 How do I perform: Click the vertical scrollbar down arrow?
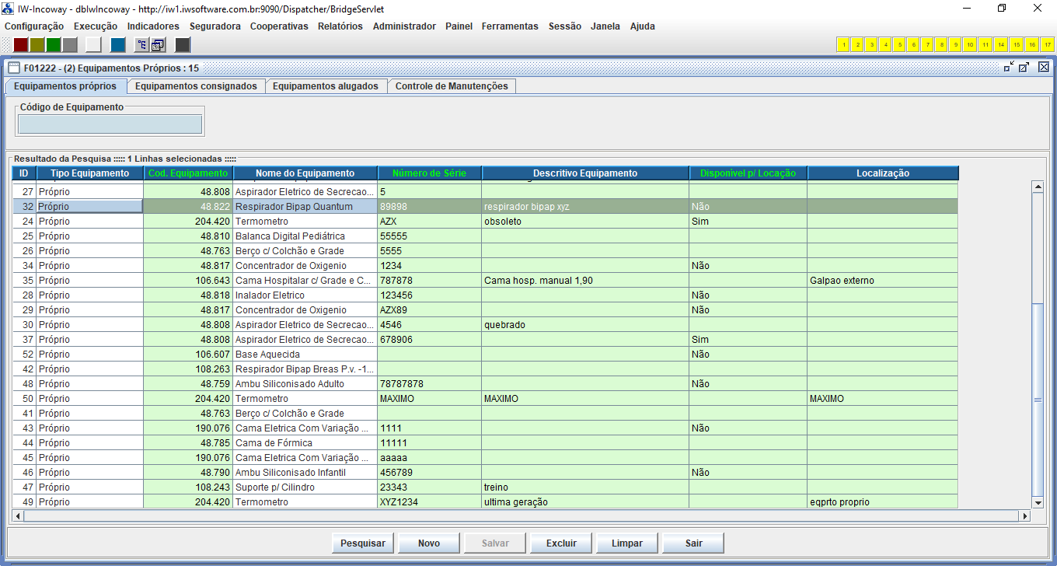[1036, 503]
